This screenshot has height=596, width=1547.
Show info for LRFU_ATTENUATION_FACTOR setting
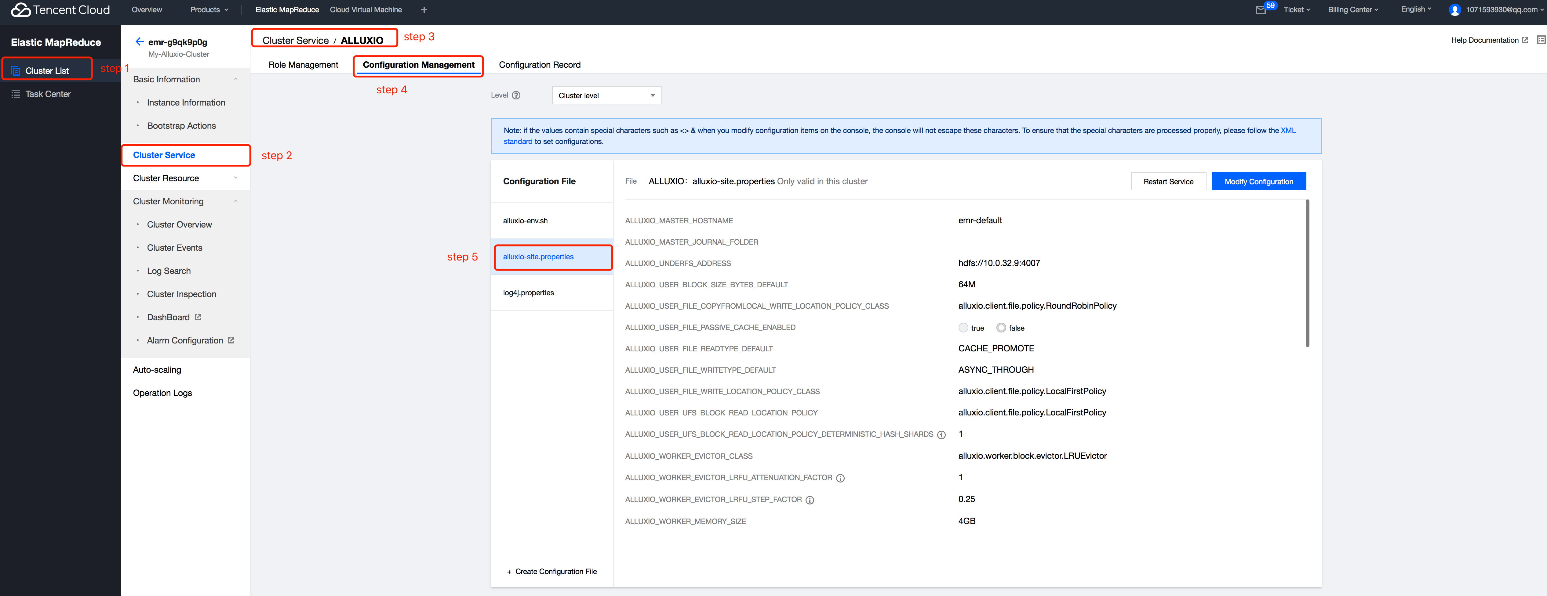[840, 478]
